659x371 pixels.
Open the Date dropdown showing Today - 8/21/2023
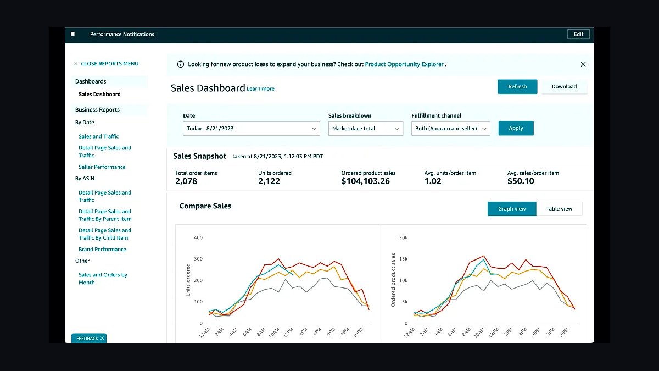(252, 129)
